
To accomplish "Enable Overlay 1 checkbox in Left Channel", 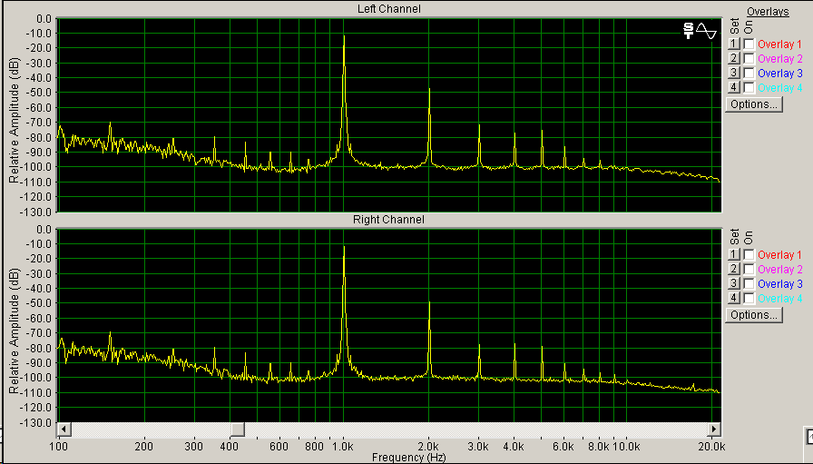I will pos(749,44).
